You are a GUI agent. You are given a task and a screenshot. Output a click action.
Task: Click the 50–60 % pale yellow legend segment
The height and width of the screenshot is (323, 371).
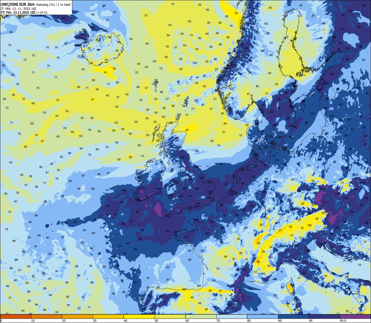pyautogui.click(x=170, y=316)
